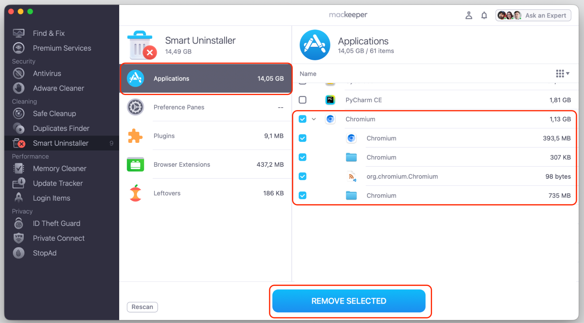Open Safe Cleanup label in sidebar
The image size is (584, 323).
[54, 114]
